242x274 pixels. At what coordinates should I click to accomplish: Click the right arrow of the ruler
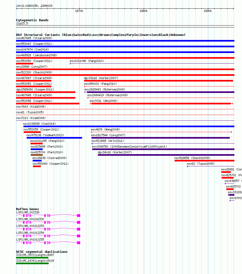coord(233,9)
